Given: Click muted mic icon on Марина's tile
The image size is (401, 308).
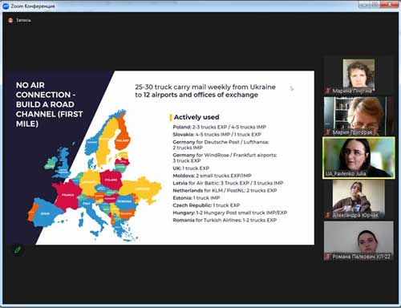Looking at the screenshot, I should click(328, 91).
